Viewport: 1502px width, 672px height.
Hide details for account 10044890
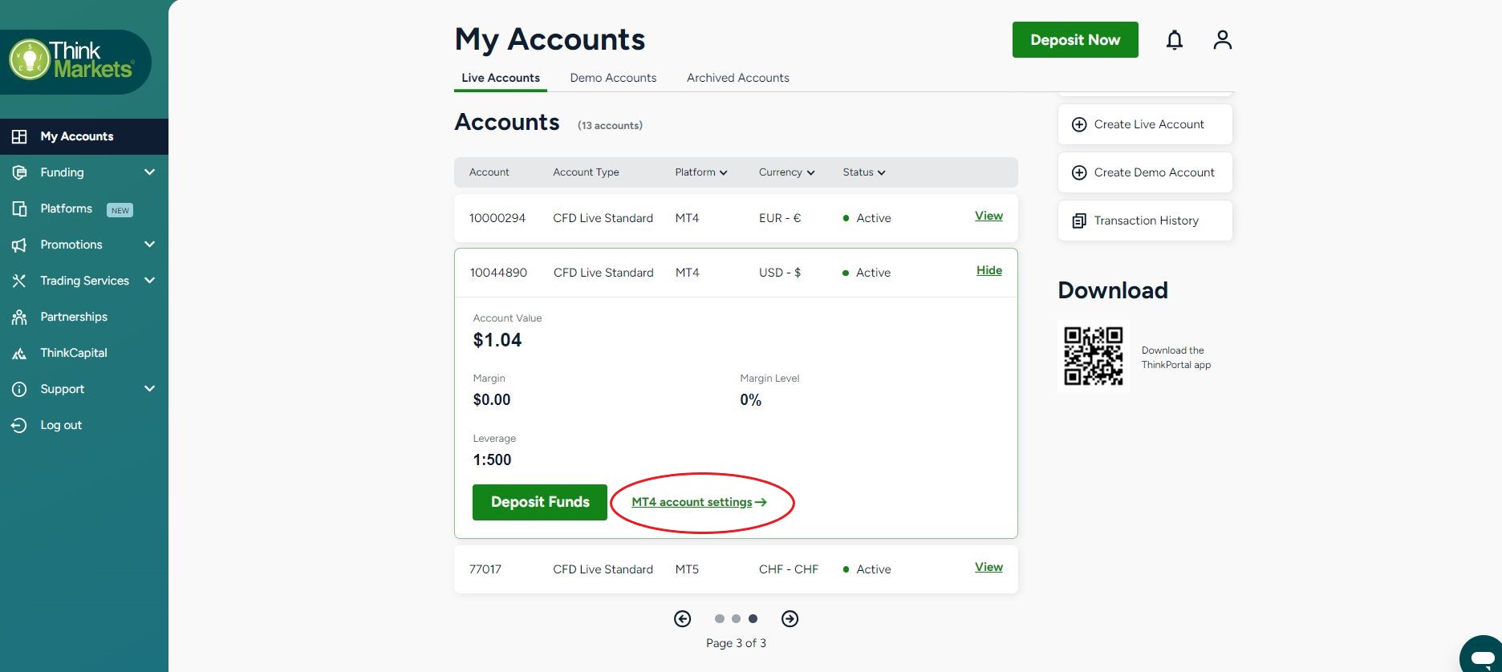coord(988,270)
